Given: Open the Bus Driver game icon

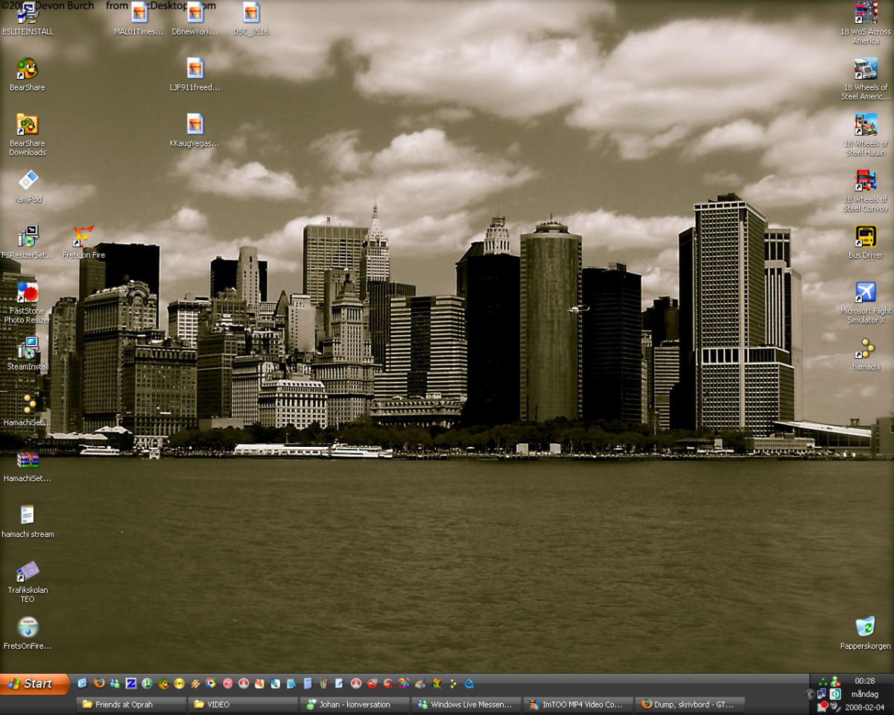Looking at the screenshot, I should pyautogui.click(x=865, y=237).
